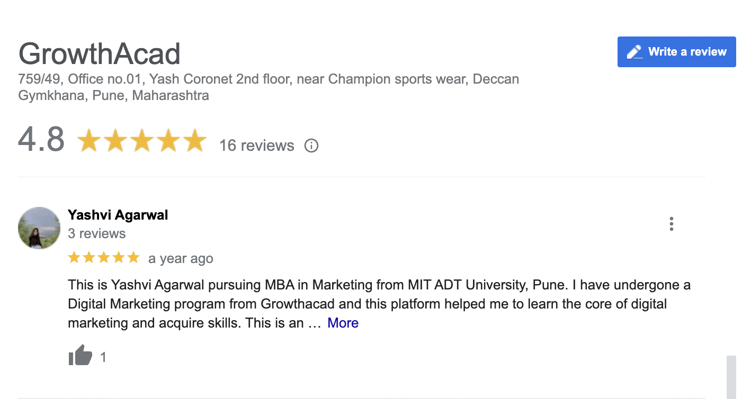The width and height of the screenshot is (751, 399).
Task: Expand the full review via More
Action: [343, 323]
